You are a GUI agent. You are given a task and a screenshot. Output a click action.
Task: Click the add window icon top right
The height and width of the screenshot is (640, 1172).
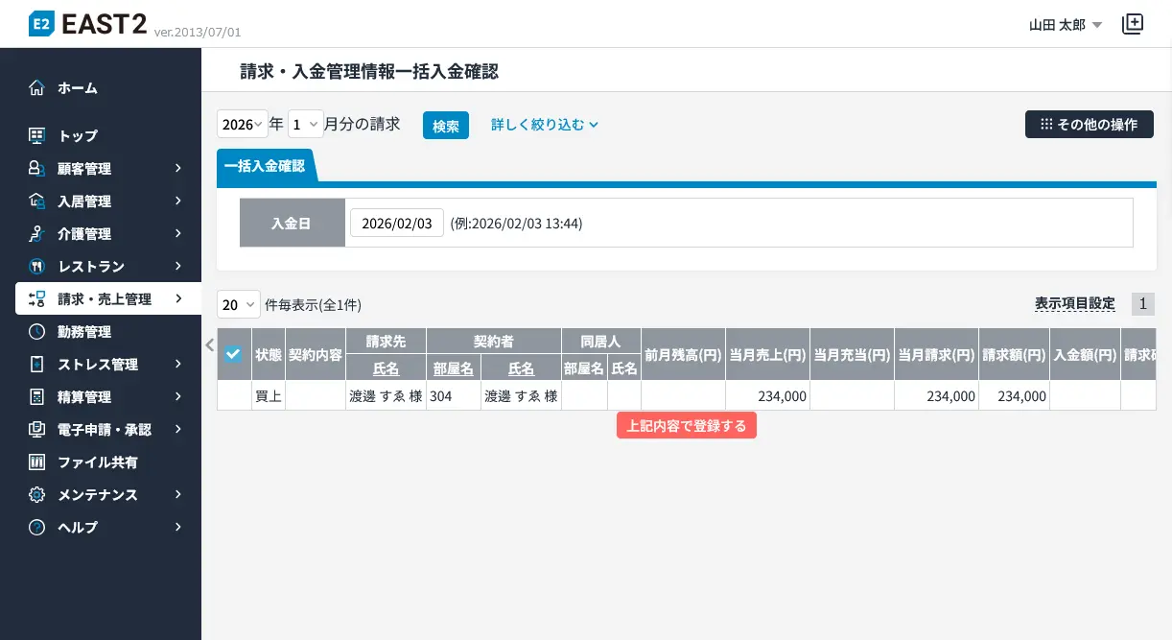[x=1133, y=25]
